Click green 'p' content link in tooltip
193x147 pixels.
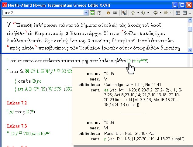105,139
